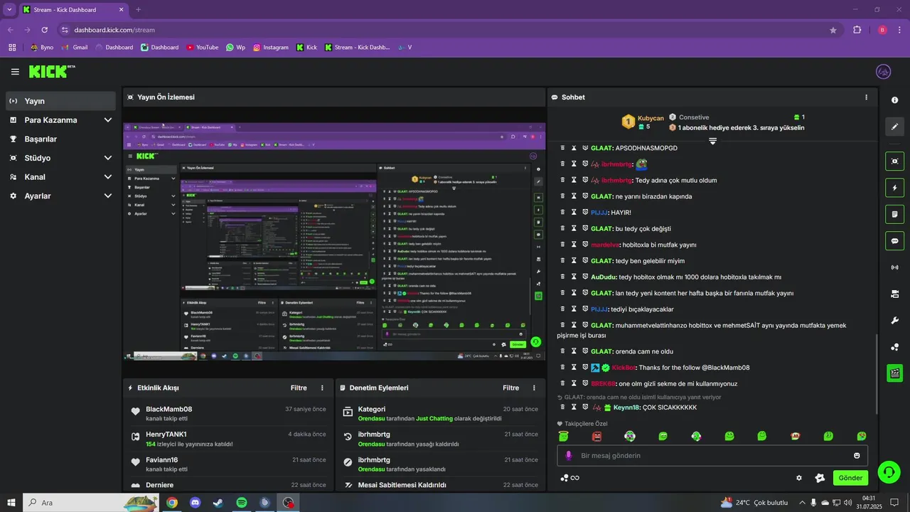910x512 pixels.
Task: Click hourglass timeout icon on 'orenda cam ne oldu'
Action: point(574,351)
